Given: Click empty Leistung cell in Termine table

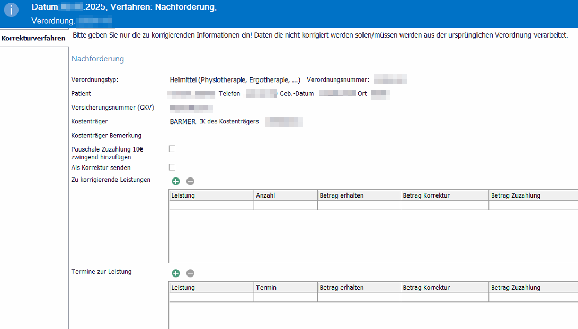Looking at the screenshot, I should 211,297.
